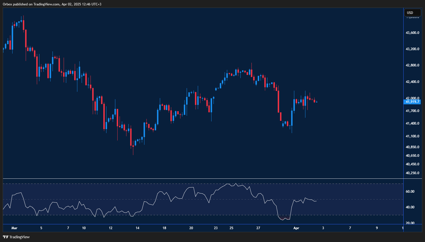425x242 pixels.
Task: Click the 41,100.0 price scale value
Action: 412,136
